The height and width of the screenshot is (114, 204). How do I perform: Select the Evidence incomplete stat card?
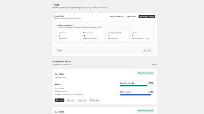coord(117,35)
